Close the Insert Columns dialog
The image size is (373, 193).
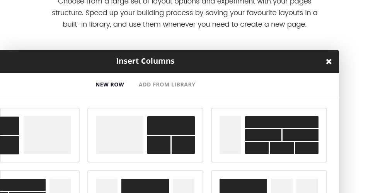(329, 61)
